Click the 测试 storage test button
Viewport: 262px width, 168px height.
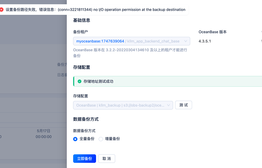(183, 105)
